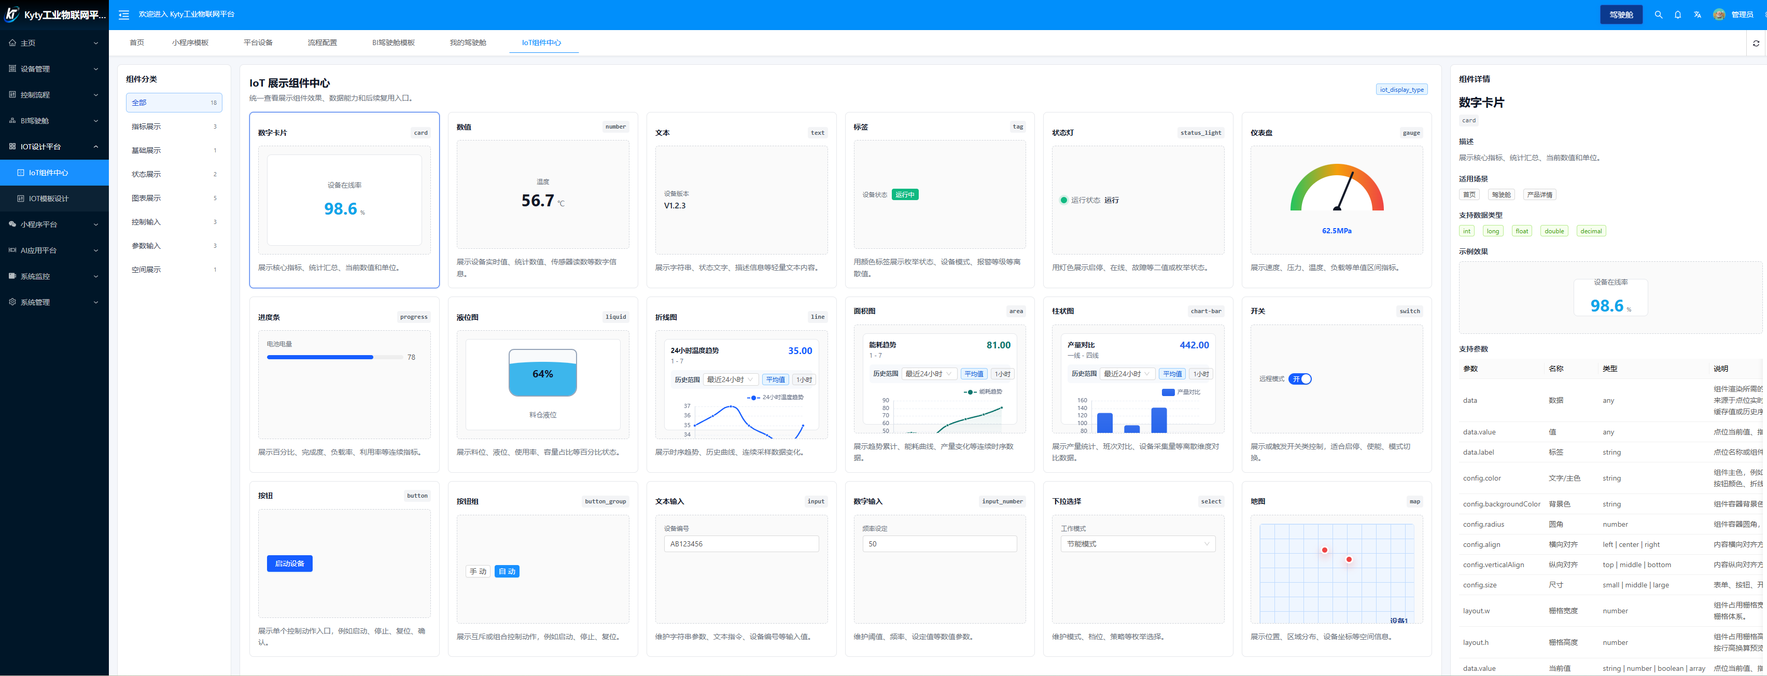This screenshot has height=676, width=1767.
Task: Filter by 控制输入 category
Action: pyautogui.click(x=174, y=222)
